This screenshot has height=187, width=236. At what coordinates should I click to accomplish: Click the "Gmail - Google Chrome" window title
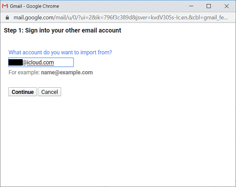[34, 6]
